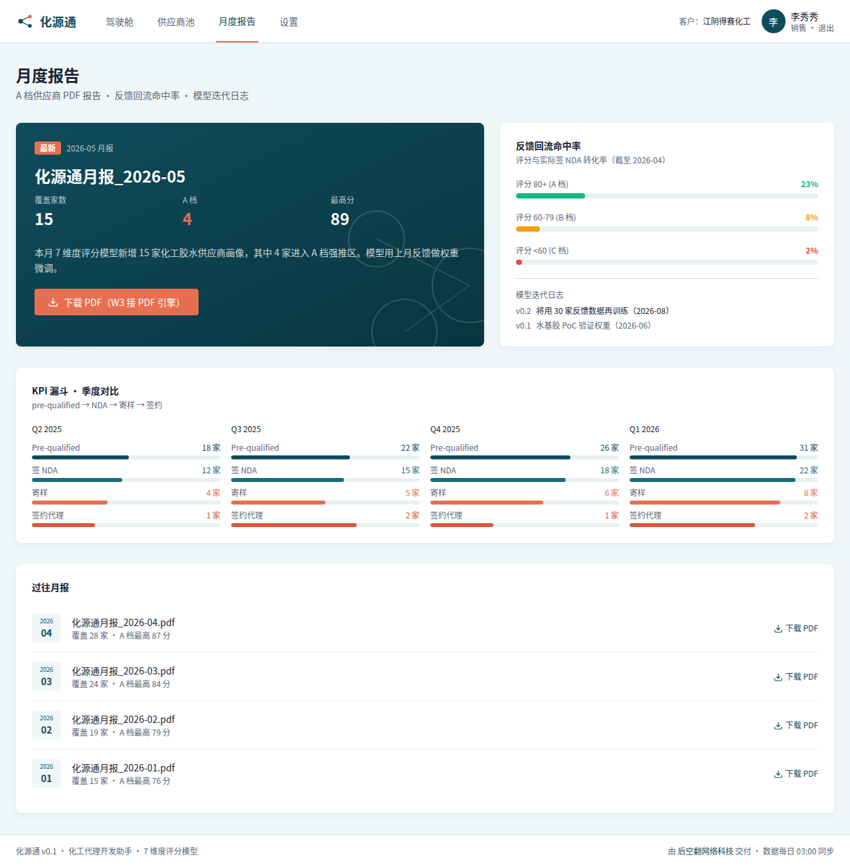This screenshot has height=867, width=850.
Task: Open file 化源通月报_2026-03.pdf
Action: (124, 671)
